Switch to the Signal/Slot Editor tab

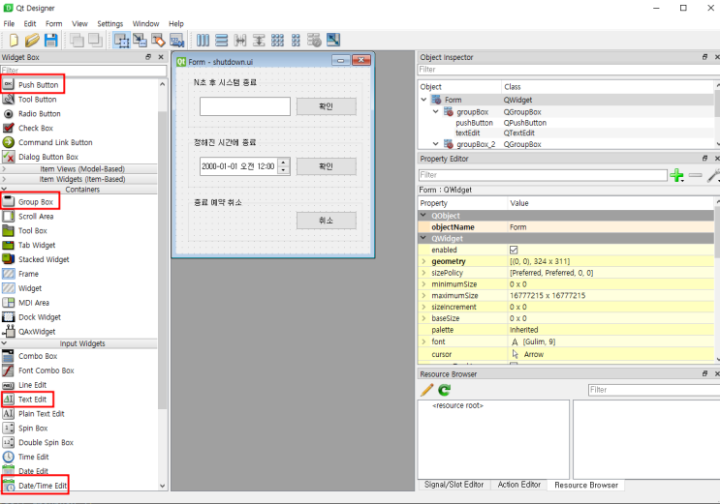click(453, 485)
